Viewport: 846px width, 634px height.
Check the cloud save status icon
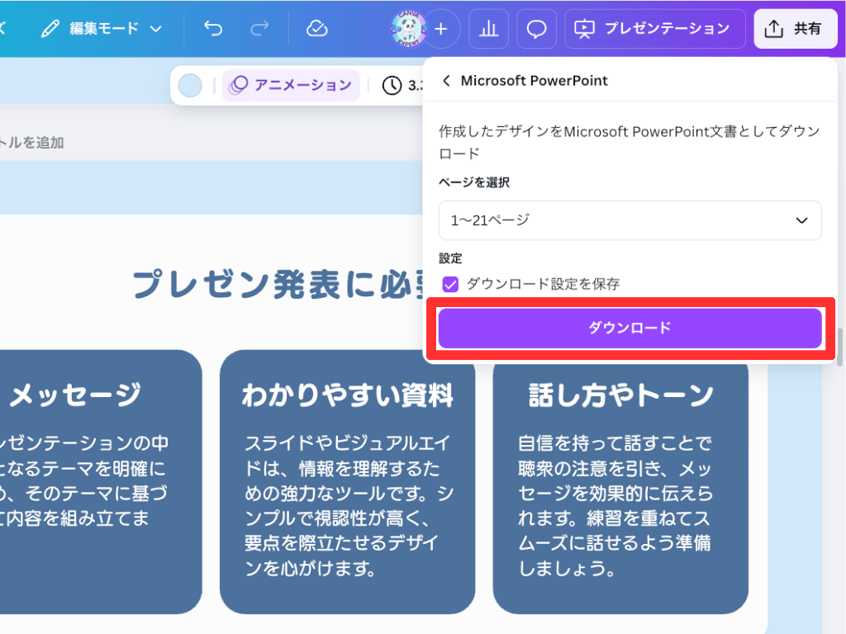316,29
